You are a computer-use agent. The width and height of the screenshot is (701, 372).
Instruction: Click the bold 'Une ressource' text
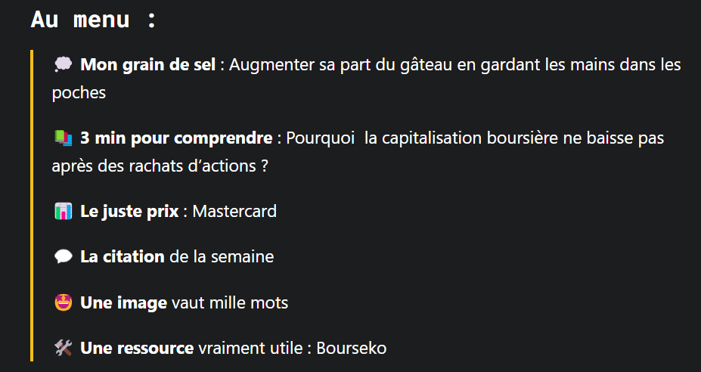click(137, 348)
